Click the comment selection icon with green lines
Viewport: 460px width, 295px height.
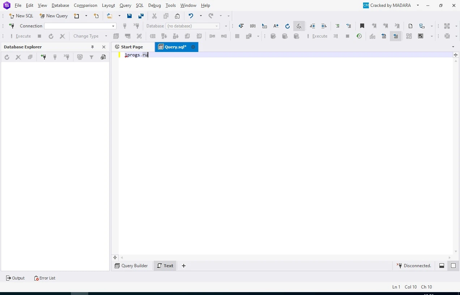(337, 26)
